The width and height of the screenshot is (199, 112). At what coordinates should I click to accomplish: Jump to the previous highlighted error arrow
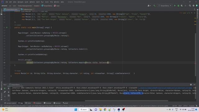[x=192, y=13]
